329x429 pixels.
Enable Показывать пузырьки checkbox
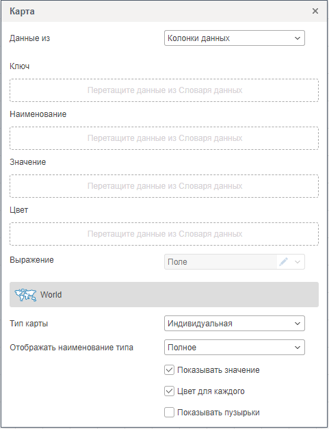(169, 413)
